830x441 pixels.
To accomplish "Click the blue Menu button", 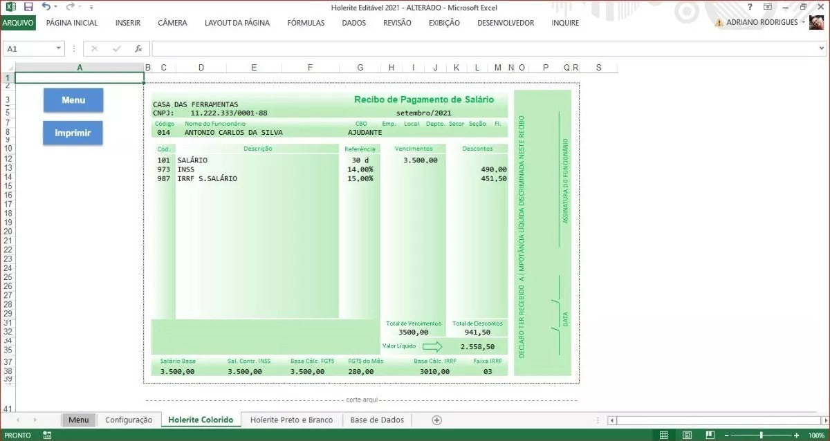I will (x=73, y=100).
